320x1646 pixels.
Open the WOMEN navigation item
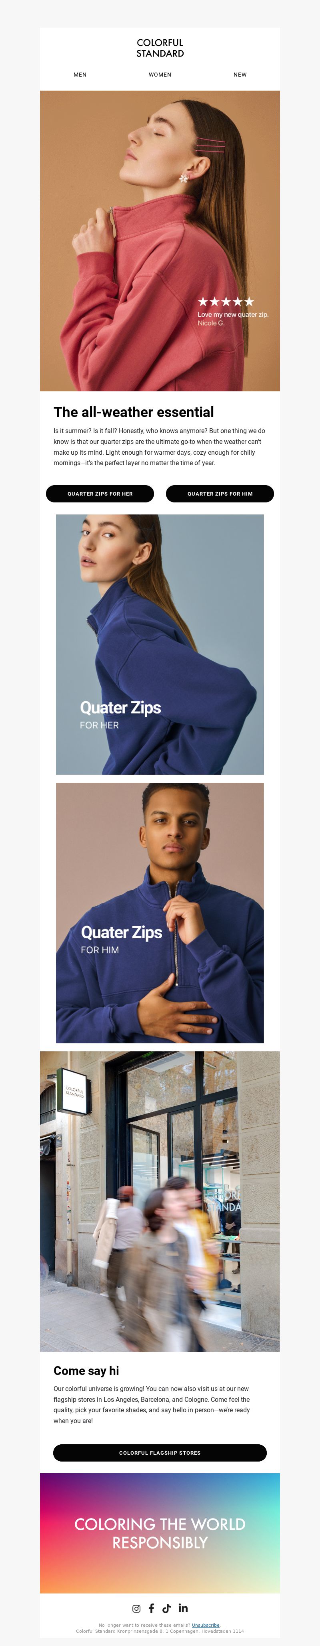click(160, 75)
